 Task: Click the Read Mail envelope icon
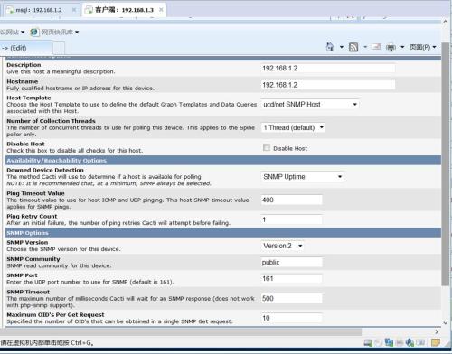pyautogui.click(x=376, y=47)
